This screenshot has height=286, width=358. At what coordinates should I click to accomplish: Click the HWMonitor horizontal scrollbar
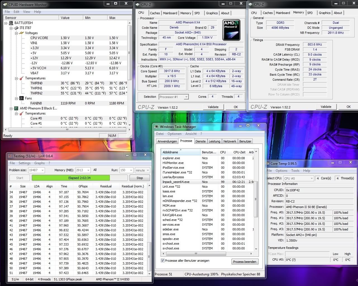tap(67, 130)
